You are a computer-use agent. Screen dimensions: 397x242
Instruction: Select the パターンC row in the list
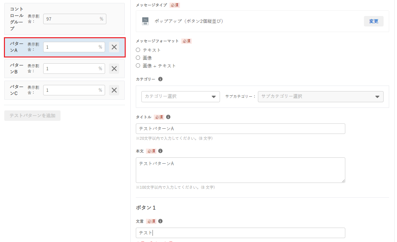[x=16, y=90]
